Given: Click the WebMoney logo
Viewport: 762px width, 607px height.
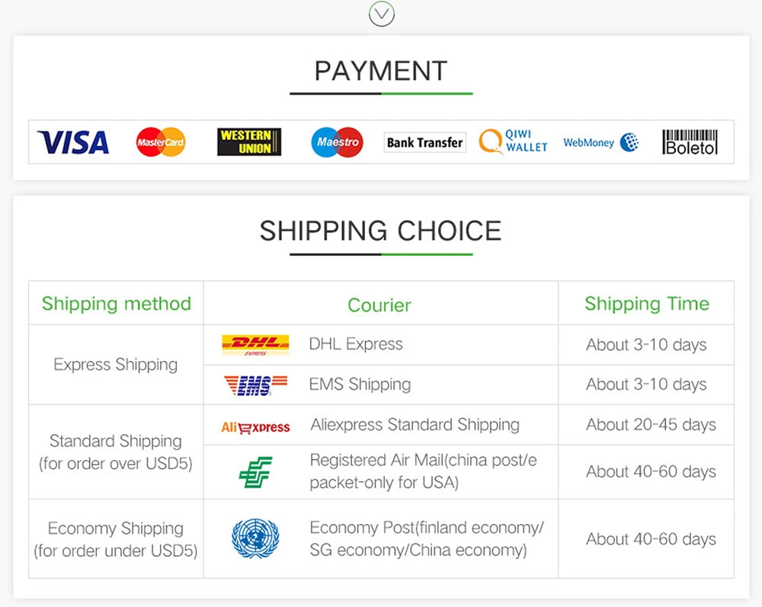Looking at the screenshot, I should (x=600, y=142).
